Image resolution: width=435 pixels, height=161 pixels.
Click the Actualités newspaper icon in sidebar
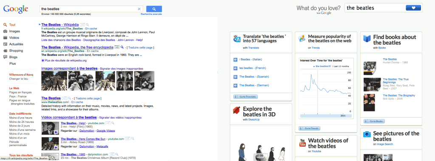click(x=5, y=44)
